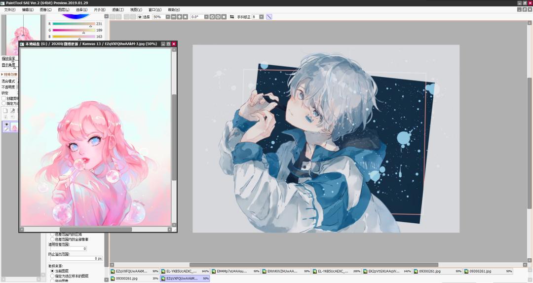Open the 手抖修正 stabilizer value dropdown
The width and height of the screenshot is (533, 283).
[261, 17]
